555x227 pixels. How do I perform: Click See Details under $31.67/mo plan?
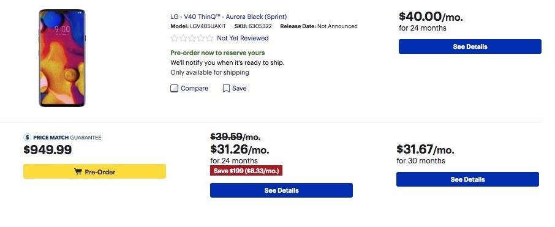[467, 179]
